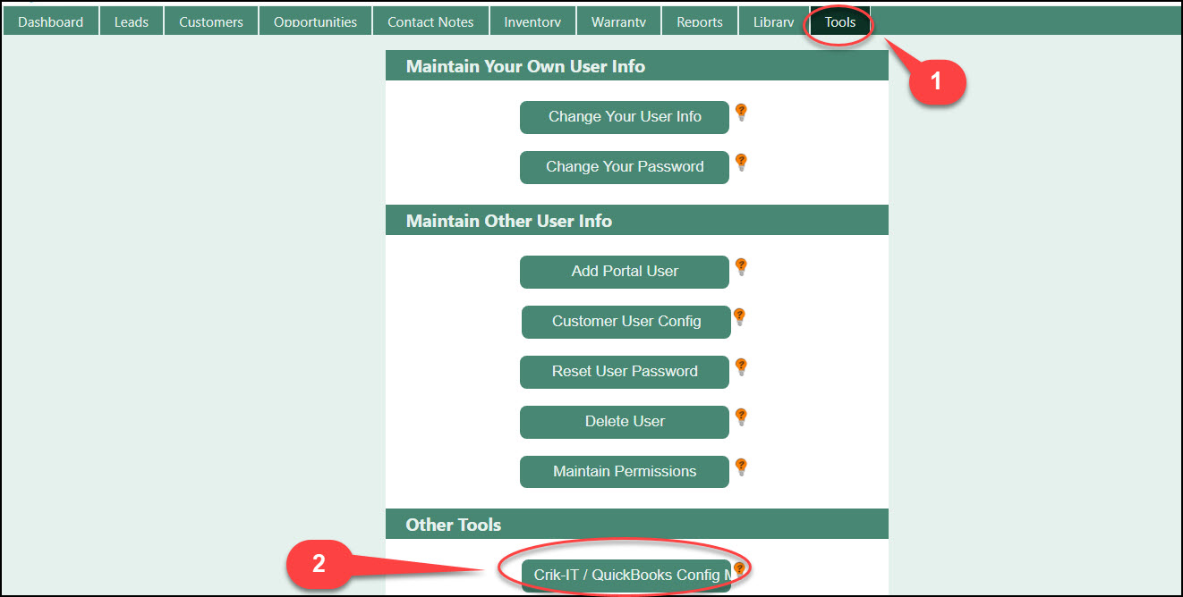Open help icon beside Maintain Permissions
1183x597 pixels.
tap(741, 467)
